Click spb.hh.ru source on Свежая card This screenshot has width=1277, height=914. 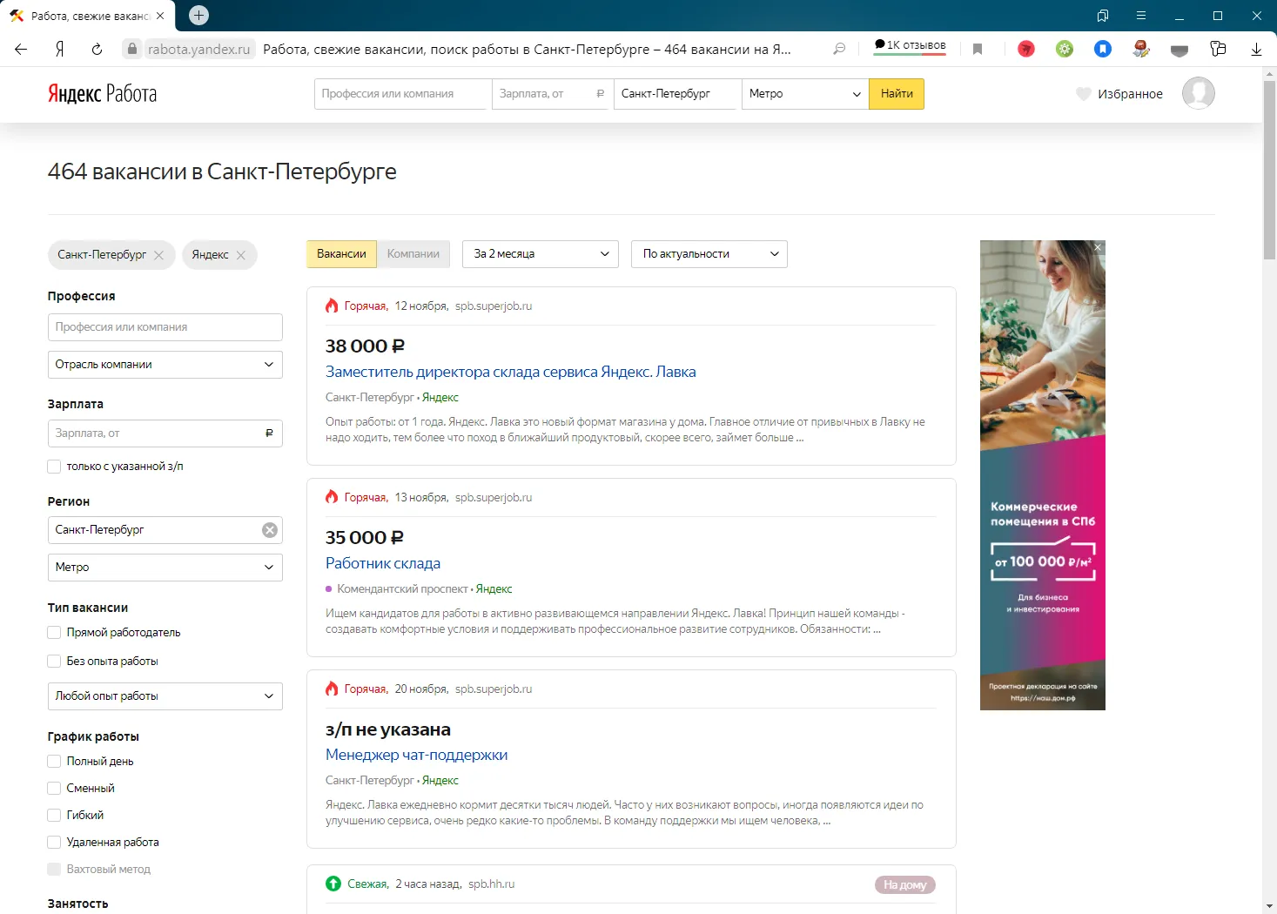(492, 884)
